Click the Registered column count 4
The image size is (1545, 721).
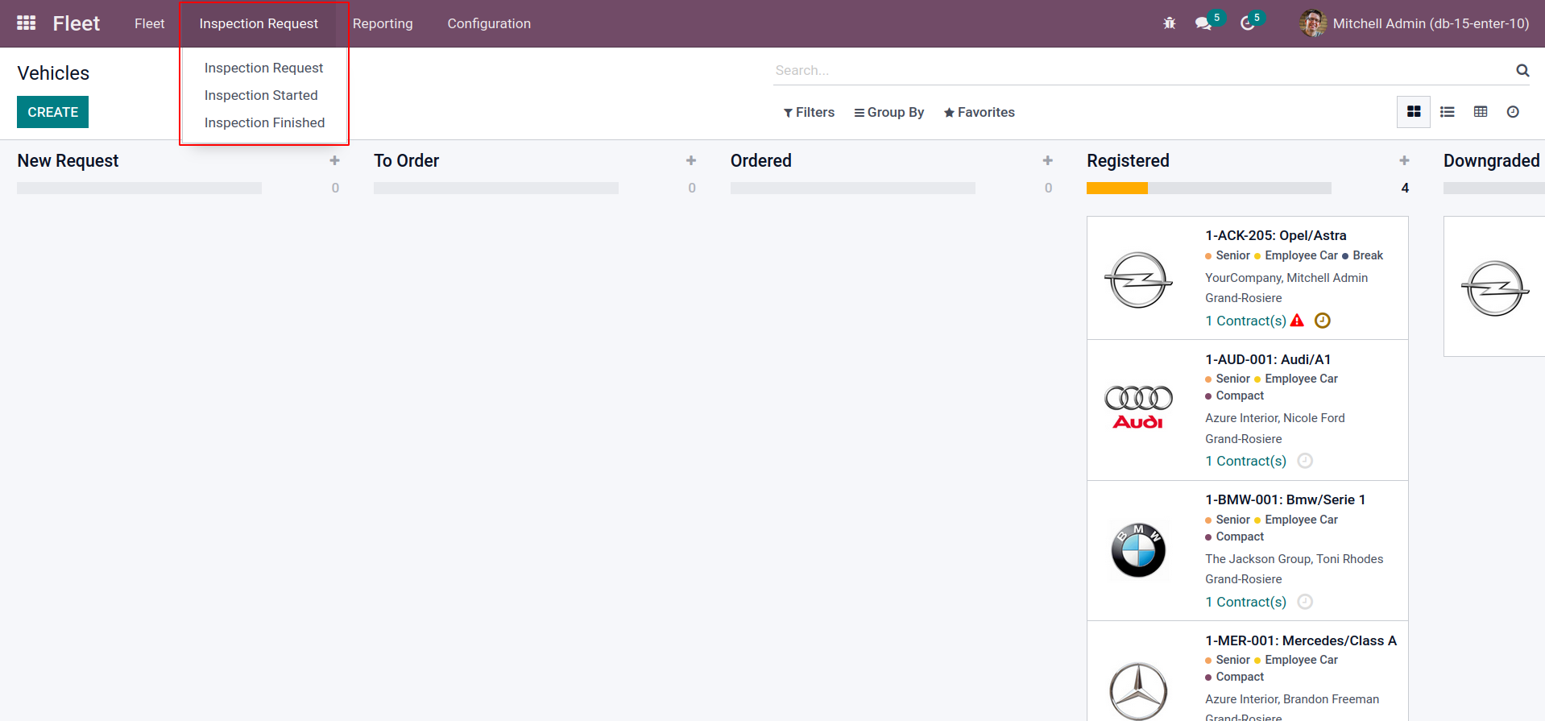(1405, 188)
